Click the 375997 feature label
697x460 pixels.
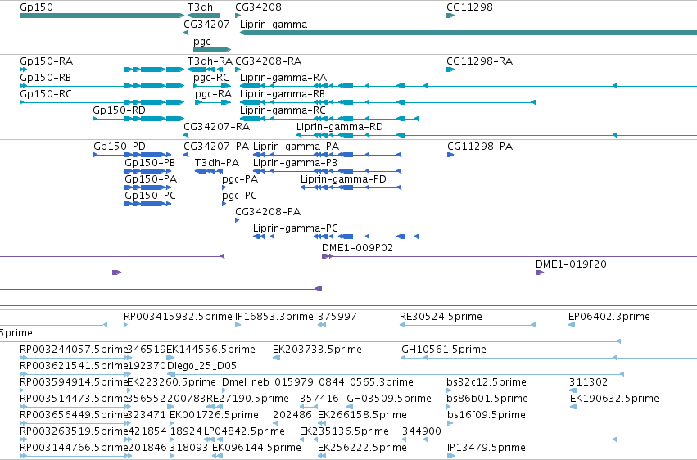point(337,317)
